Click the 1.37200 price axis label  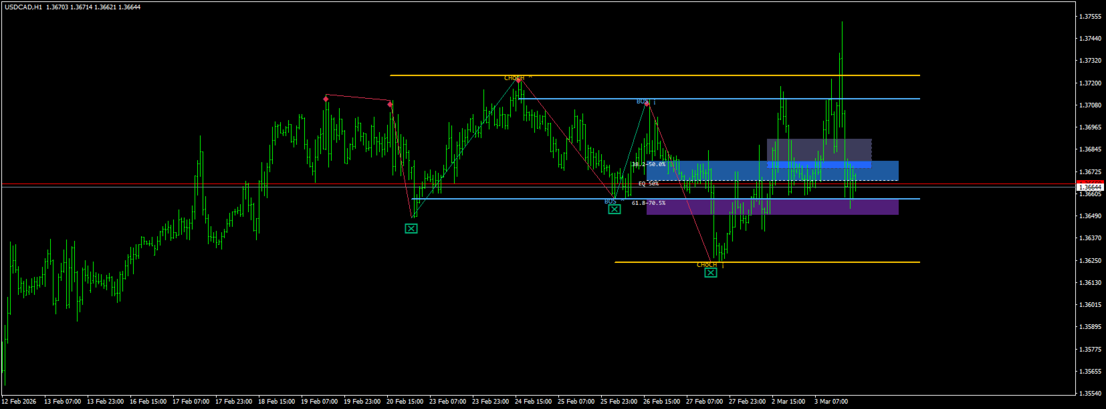(1091, 83)
